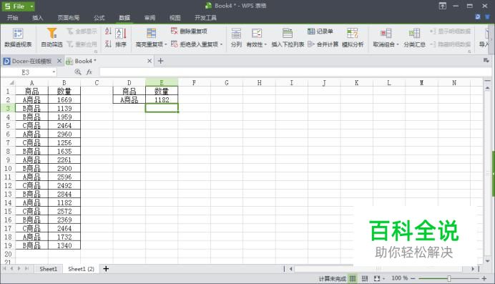495x284 pixels.
Task: Select cell E2 containing 1182
Action: click(x=162, y=99)
